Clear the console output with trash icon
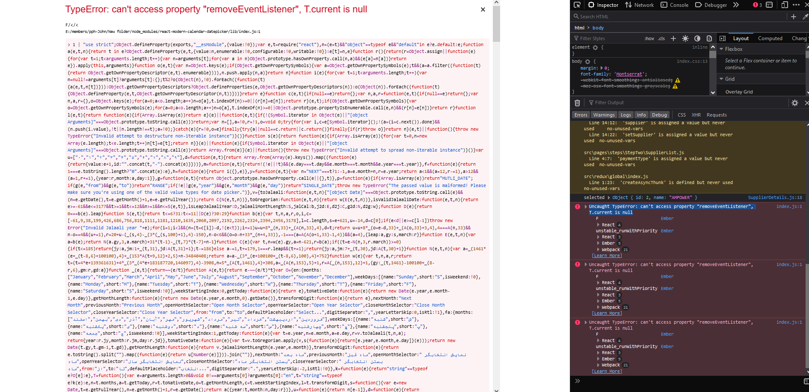This screenshot has width=809, height=392. [x=577, y=103]
